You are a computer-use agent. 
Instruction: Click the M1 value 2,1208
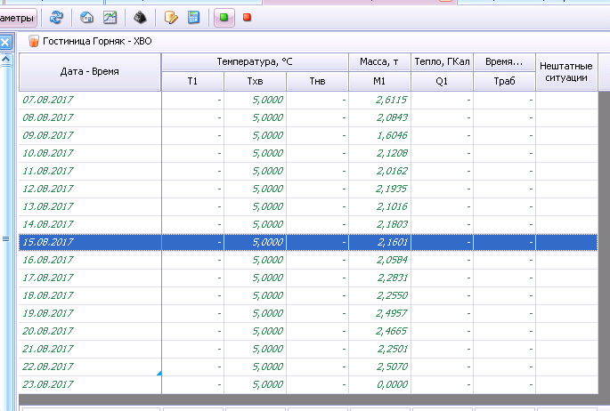tap(392, 154)
